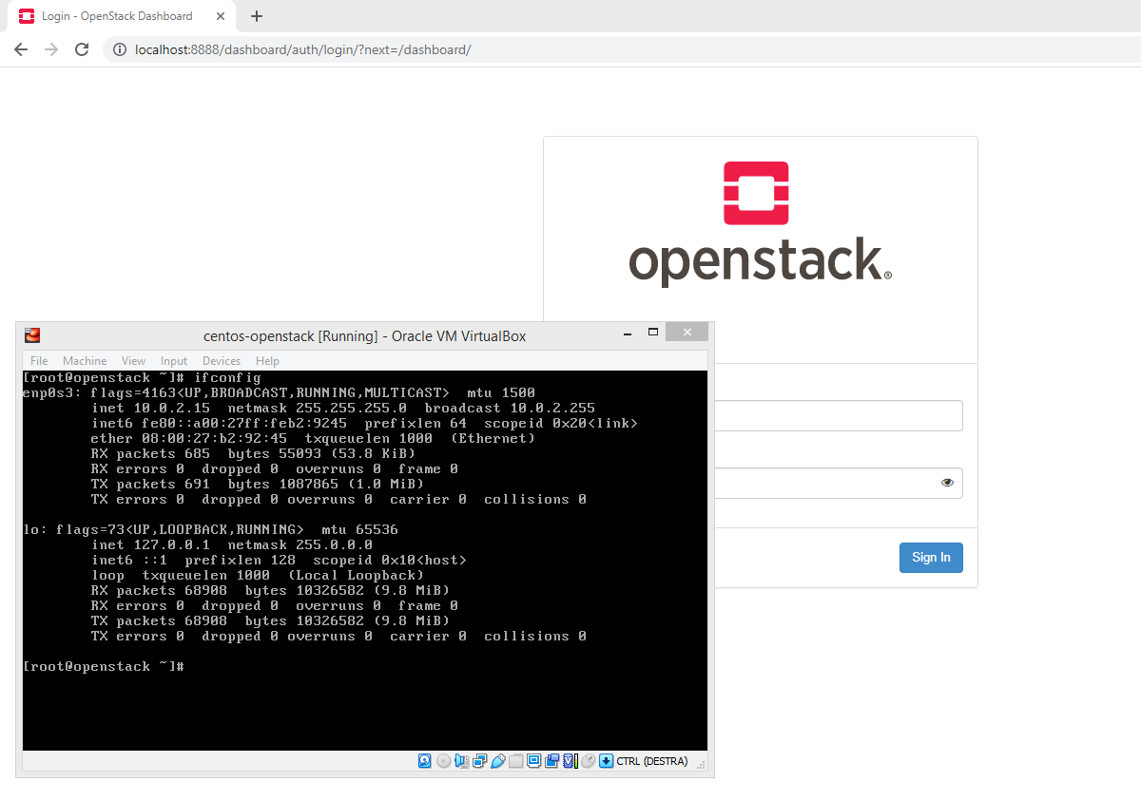
Task: Click the optical drive icon in the status bar
Action: pyautogui.click(x=444, y=760)
